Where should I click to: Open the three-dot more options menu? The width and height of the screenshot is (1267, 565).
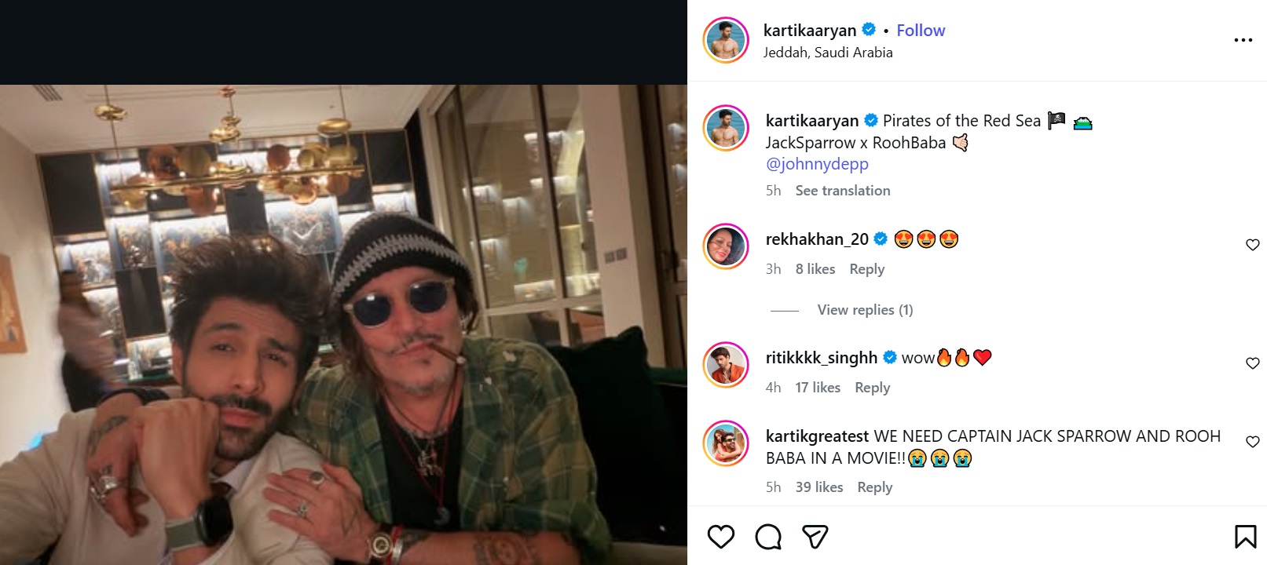[1243, 40]
